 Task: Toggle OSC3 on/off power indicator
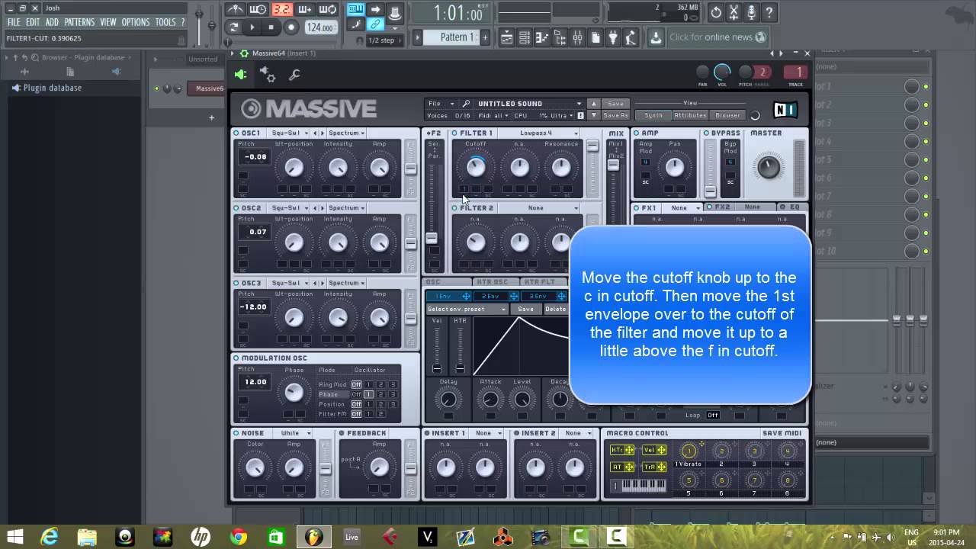coord(236,283)
